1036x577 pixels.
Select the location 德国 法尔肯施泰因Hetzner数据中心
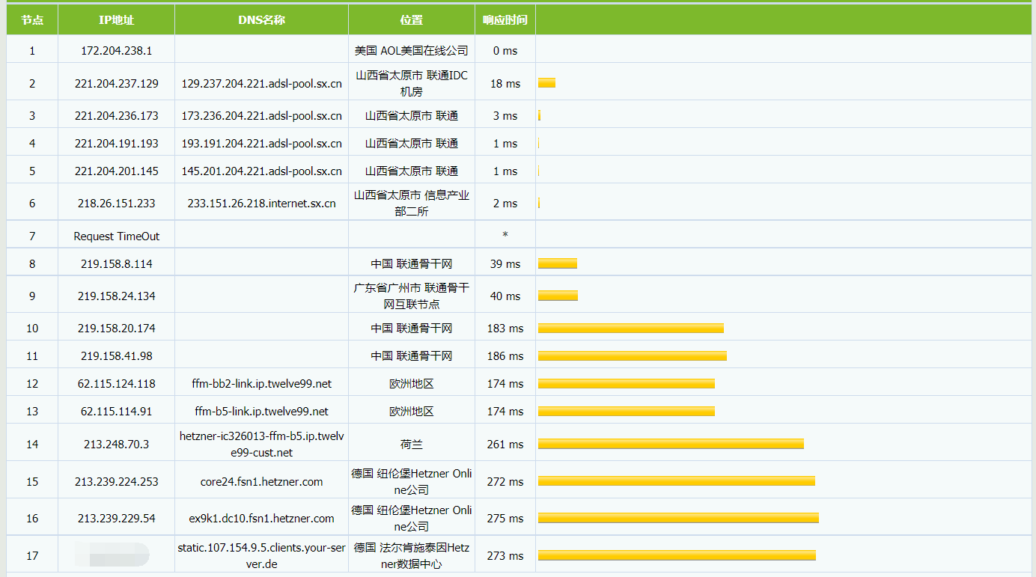pyautogui.click(x=412, y=556)
